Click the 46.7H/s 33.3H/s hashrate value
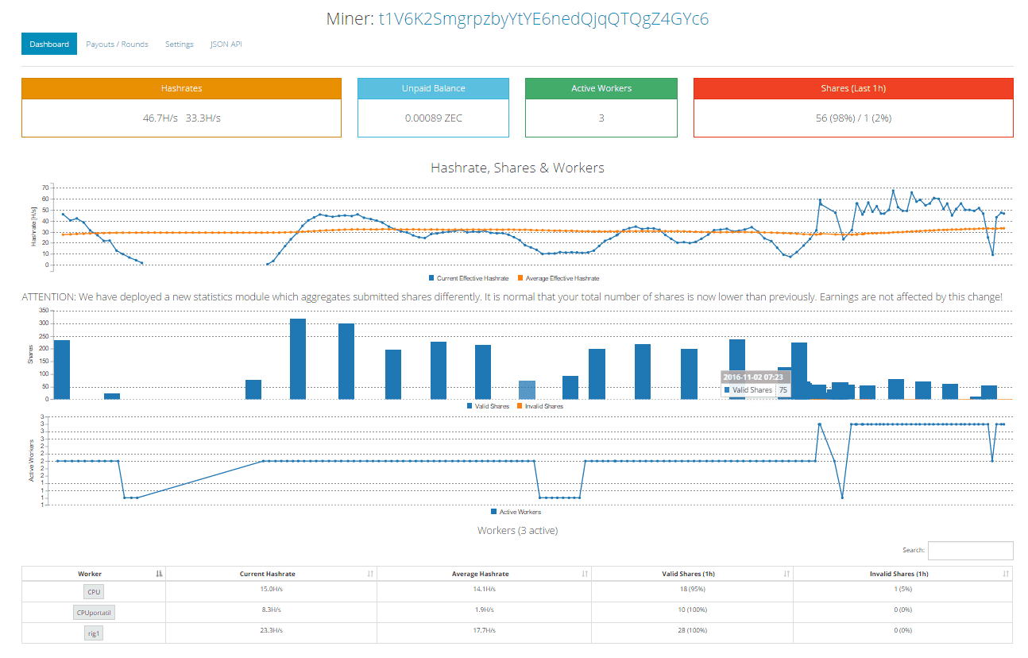1028x658 pixels. 181,118
